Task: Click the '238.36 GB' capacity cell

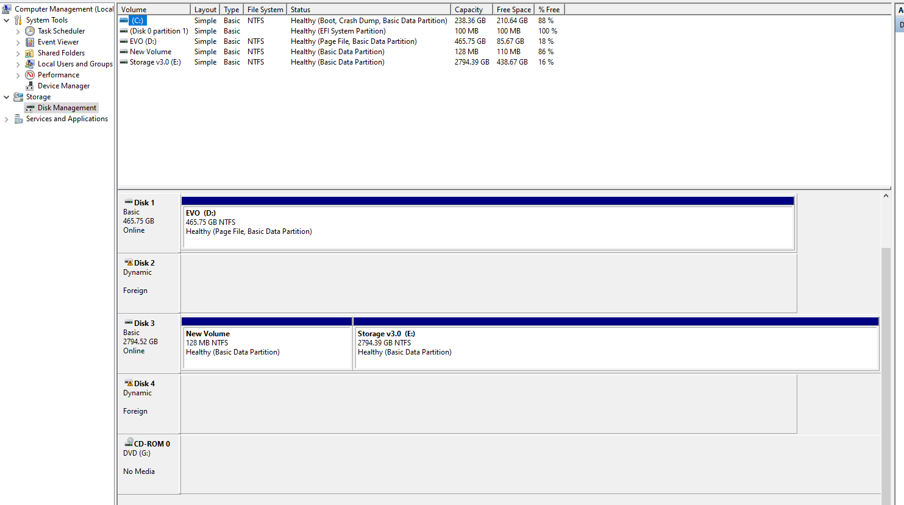Action: pyautogui.click(x=470, y=21)
